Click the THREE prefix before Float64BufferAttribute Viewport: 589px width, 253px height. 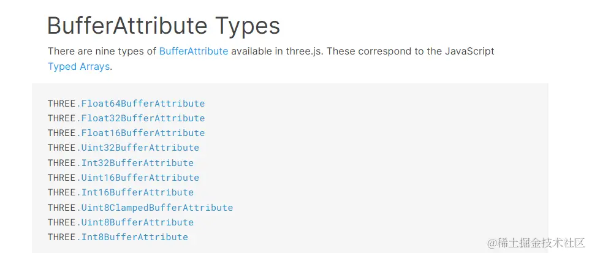pos(61,104)
